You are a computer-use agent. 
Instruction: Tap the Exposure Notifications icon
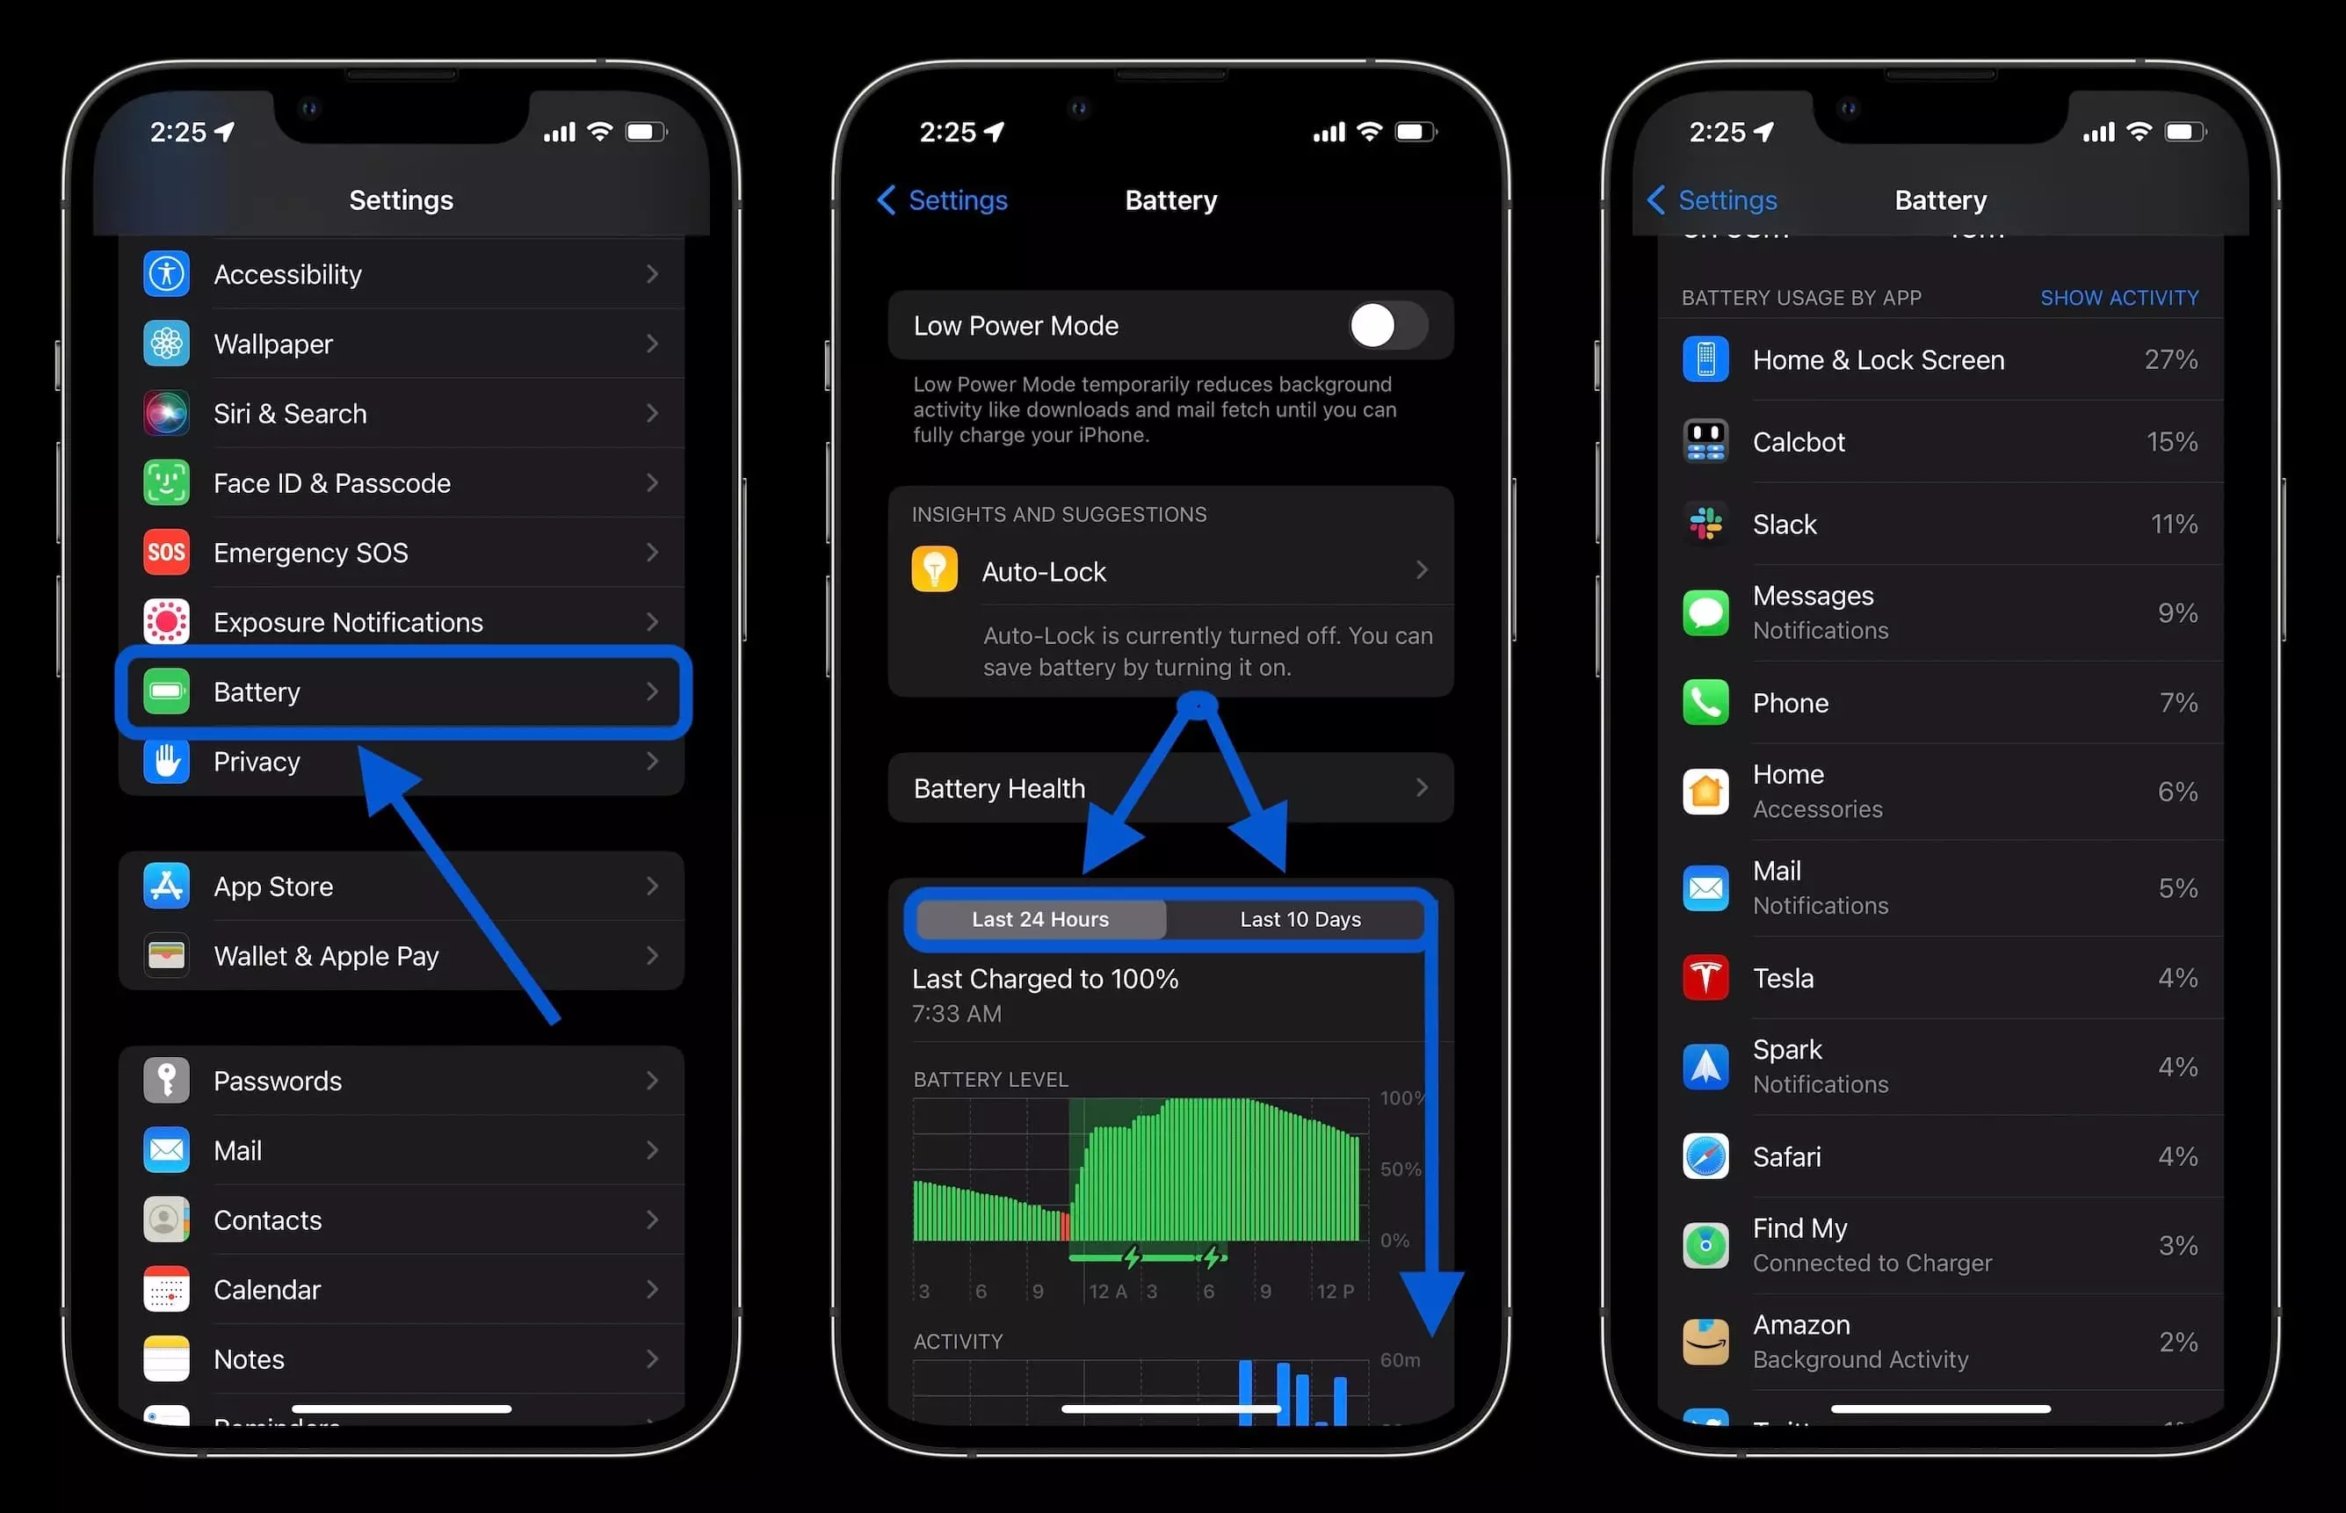point(170,620)
